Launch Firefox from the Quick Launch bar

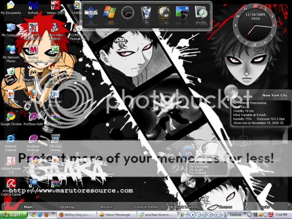pyautogui.click(x=46, y=215)
